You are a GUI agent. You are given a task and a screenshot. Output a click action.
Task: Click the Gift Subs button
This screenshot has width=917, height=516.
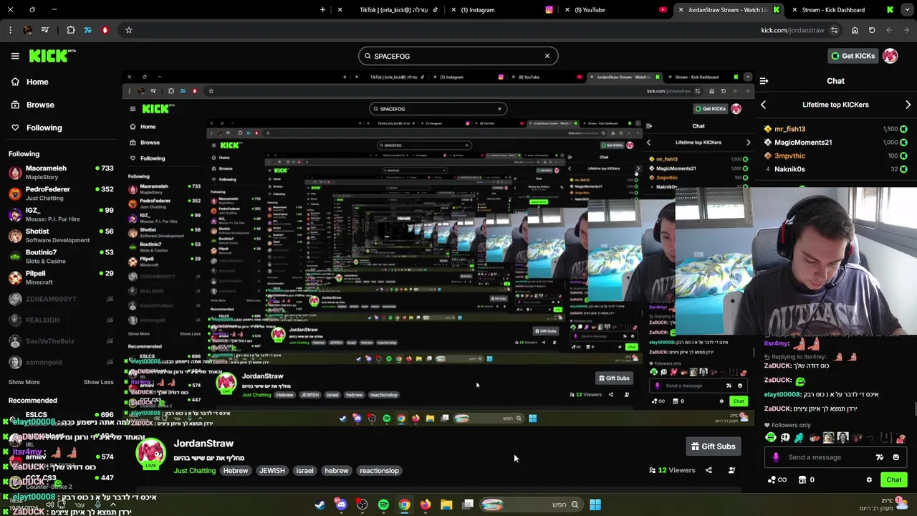[713, 446]
